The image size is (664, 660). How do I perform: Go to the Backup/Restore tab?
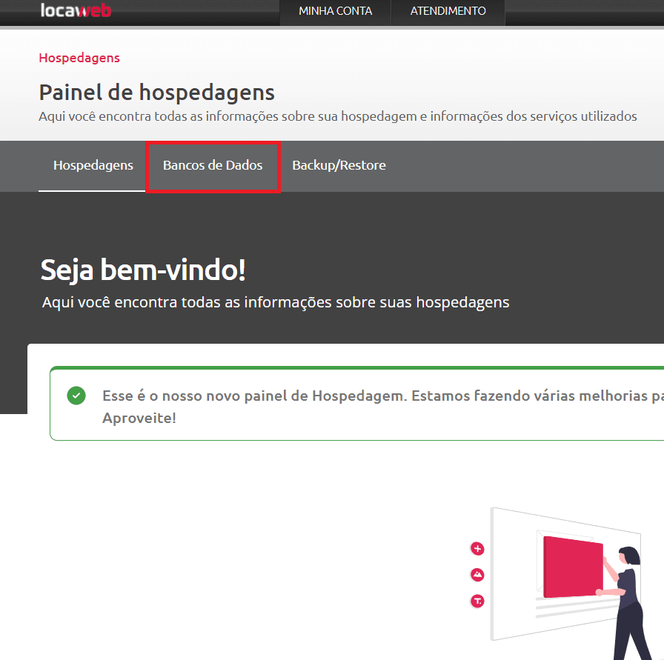(339, 165)
